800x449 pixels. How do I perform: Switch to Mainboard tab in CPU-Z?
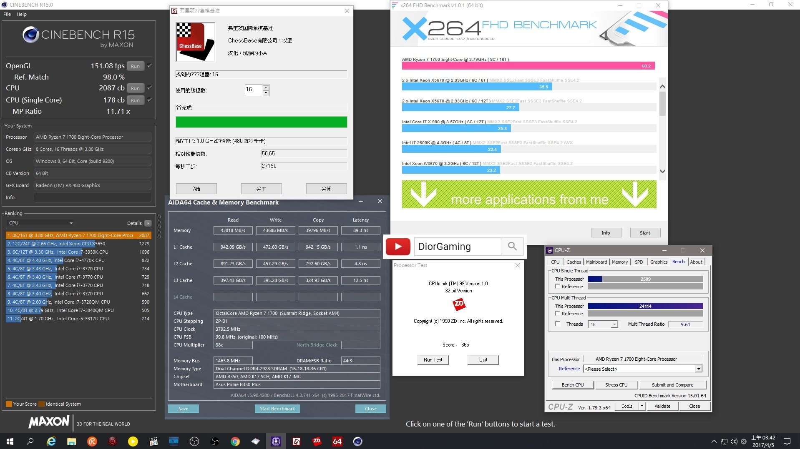(596, 262)
